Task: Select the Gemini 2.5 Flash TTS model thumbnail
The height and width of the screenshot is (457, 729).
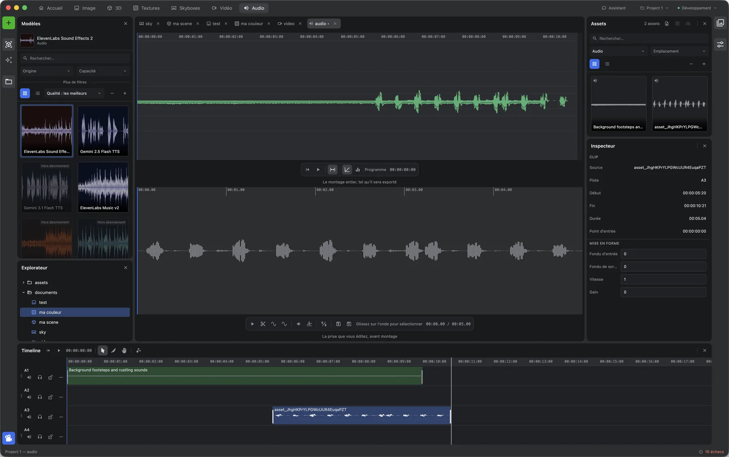Action: 103,131
